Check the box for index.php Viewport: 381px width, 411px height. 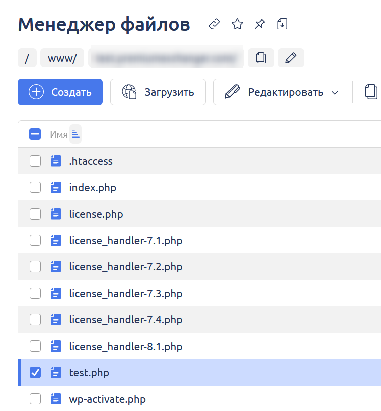coord(35,188)
